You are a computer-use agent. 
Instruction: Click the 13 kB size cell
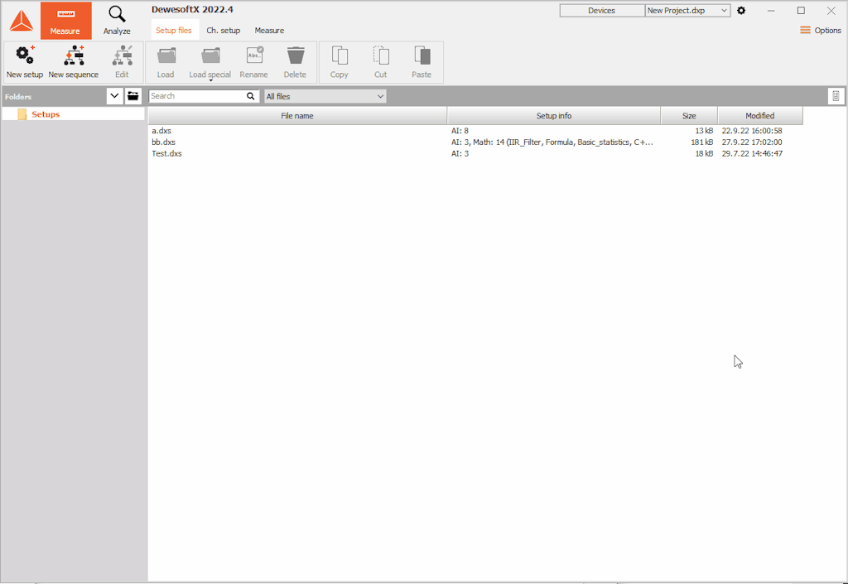tap(704, 131)
